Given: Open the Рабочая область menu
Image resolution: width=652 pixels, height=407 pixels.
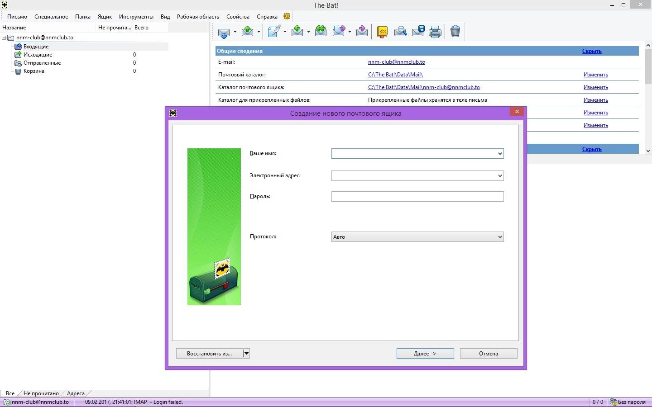Looking at the screenshot, I should [198, 17].
